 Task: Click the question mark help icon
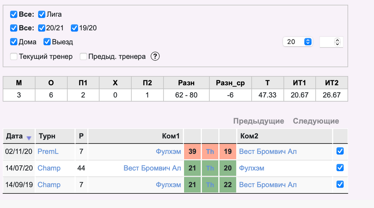(x=155, y=56)
